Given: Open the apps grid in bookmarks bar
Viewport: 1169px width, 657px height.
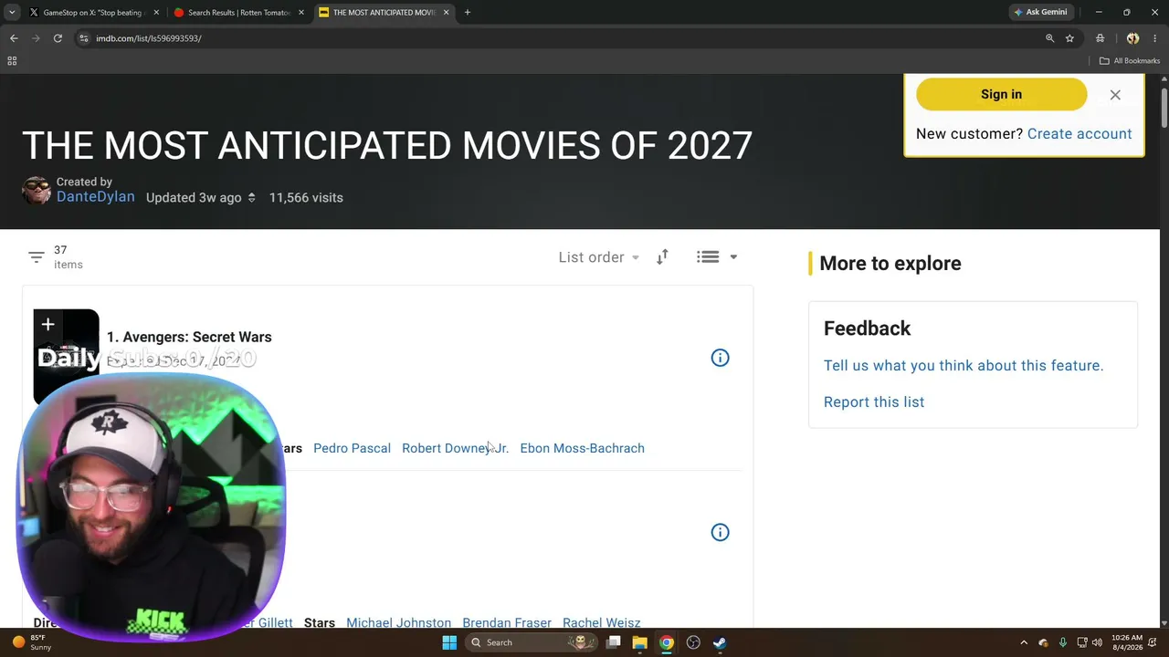Looking at the screenshot, I should pyautogui.click(x=12, y=61).
